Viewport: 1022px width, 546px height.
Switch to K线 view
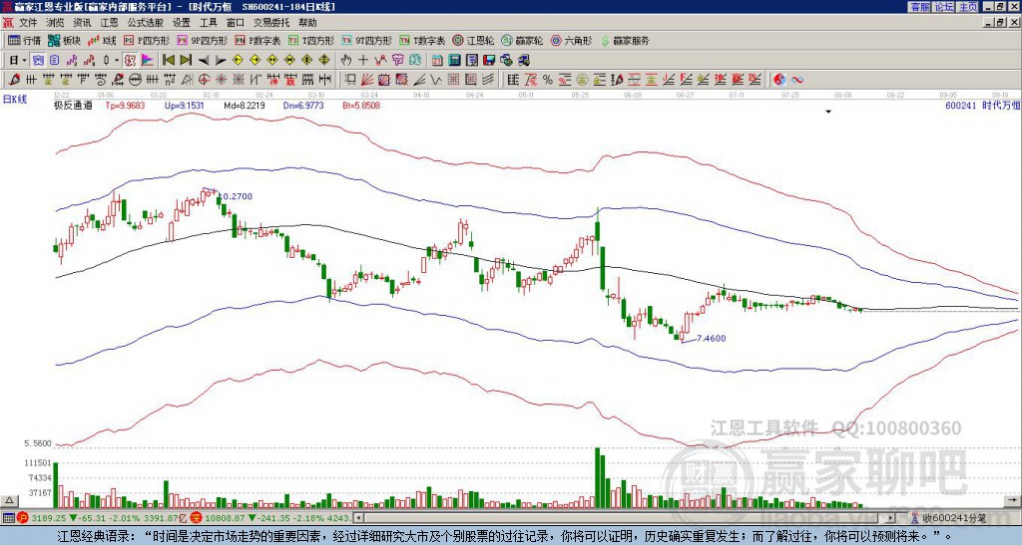pyautogui.click(x=102, y=40)
